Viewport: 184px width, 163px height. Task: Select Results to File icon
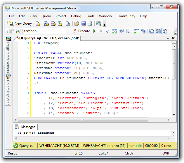tap(165, 31)
